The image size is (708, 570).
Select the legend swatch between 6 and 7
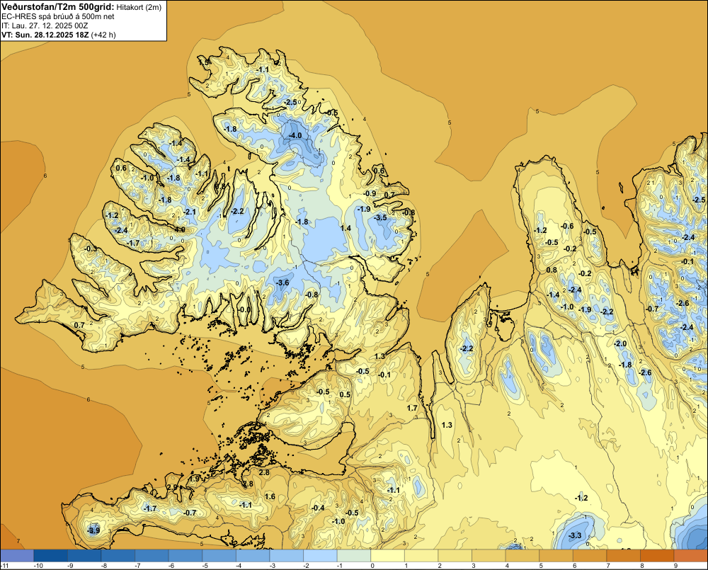click(x=590, y=556)
